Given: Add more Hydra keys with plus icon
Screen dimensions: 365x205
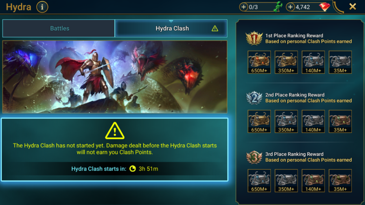Looking at the screenshot, I should pos(243,7).
